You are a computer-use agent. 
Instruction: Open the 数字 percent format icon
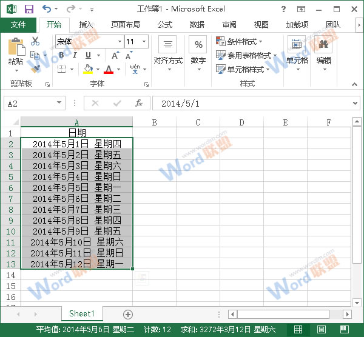pyautogui.click(x=198, y=44)
